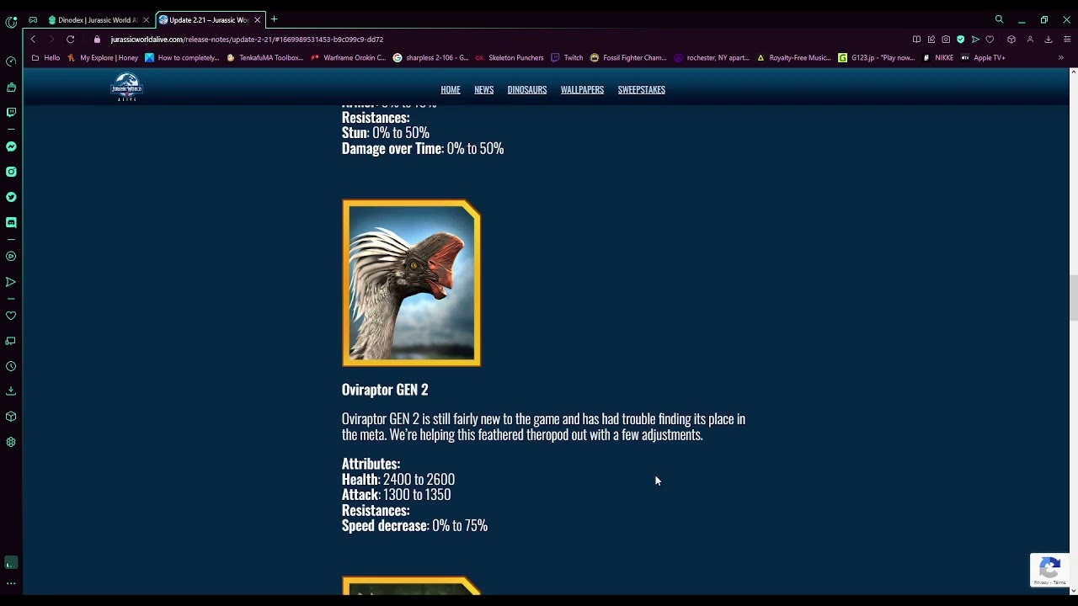The width and height of the screenshot is (1078, 606).
Task: Go to HOME page
Action: 451,90
